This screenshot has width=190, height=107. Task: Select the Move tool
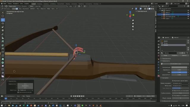tap(3, 20)
